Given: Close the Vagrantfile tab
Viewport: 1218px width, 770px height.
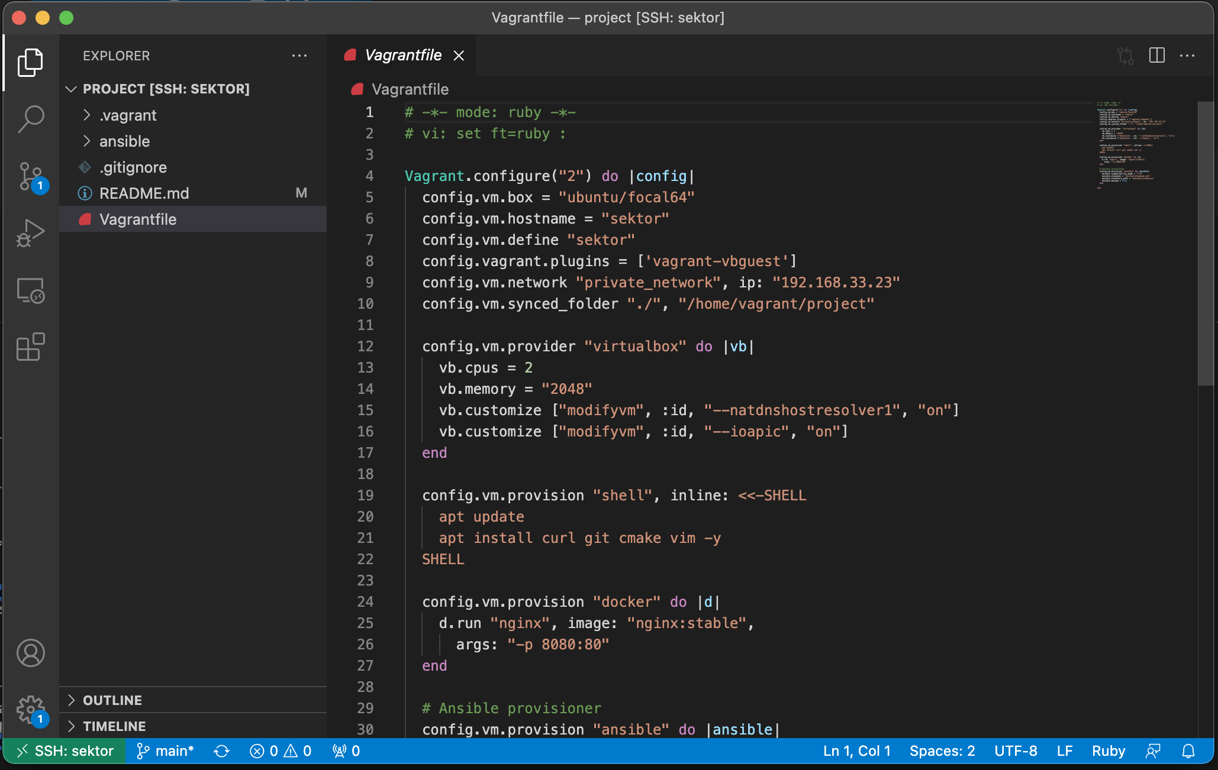Looking at the screenshot, I should click(459, 56).
